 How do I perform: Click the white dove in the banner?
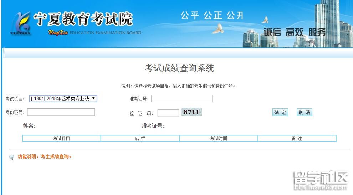[218, 29]
